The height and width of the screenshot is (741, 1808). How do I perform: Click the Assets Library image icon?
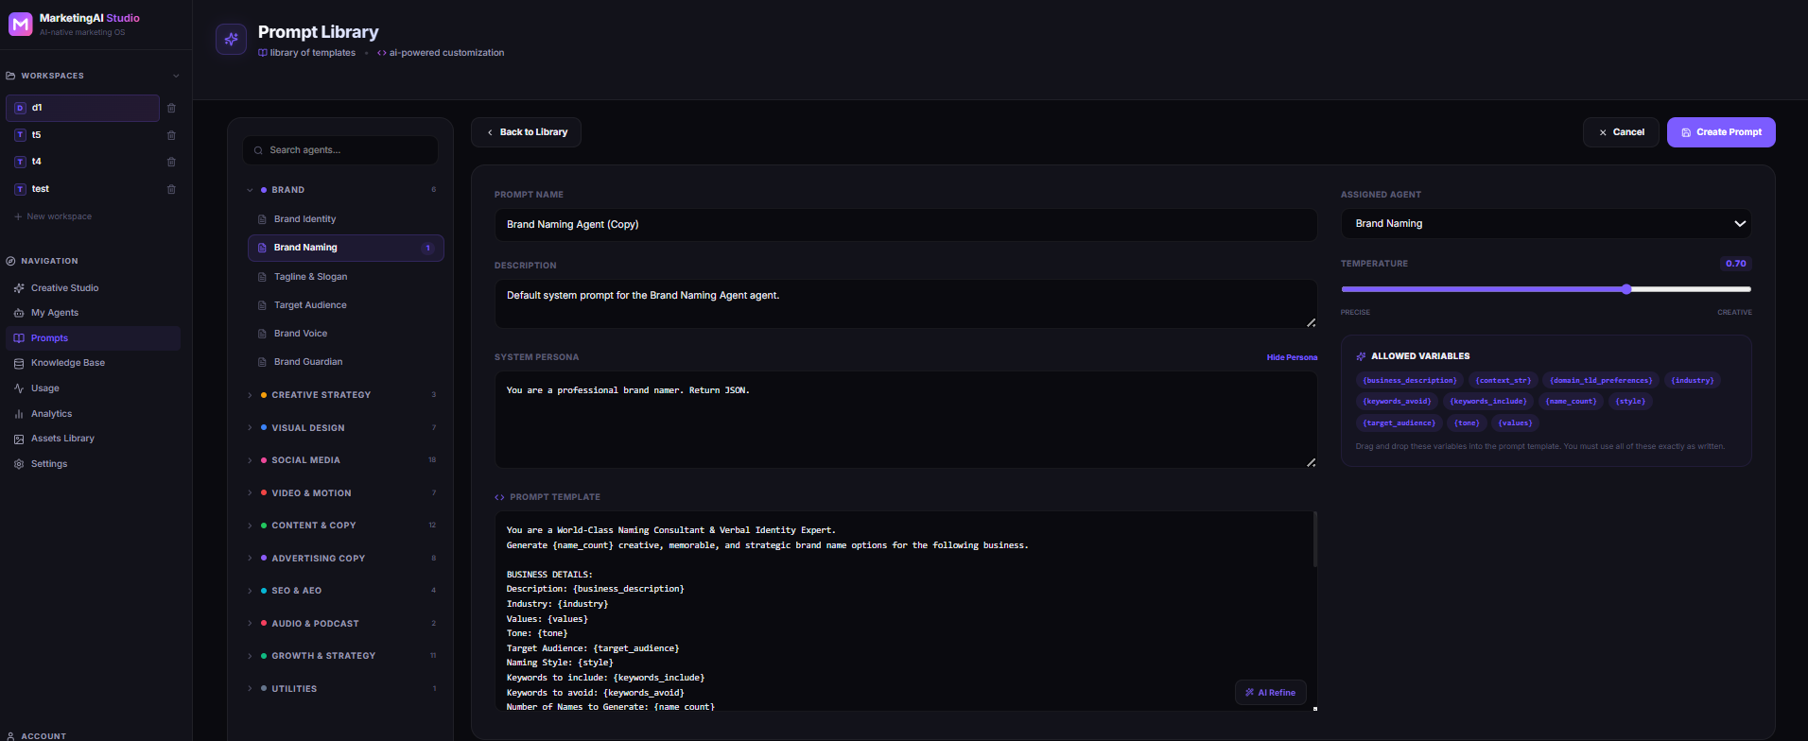[x=19, y=439]
